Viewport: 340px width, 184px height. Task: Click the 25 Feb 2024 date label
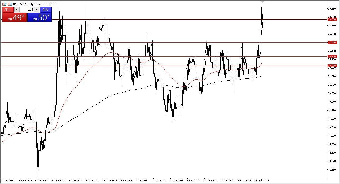(x=262, y=180)
